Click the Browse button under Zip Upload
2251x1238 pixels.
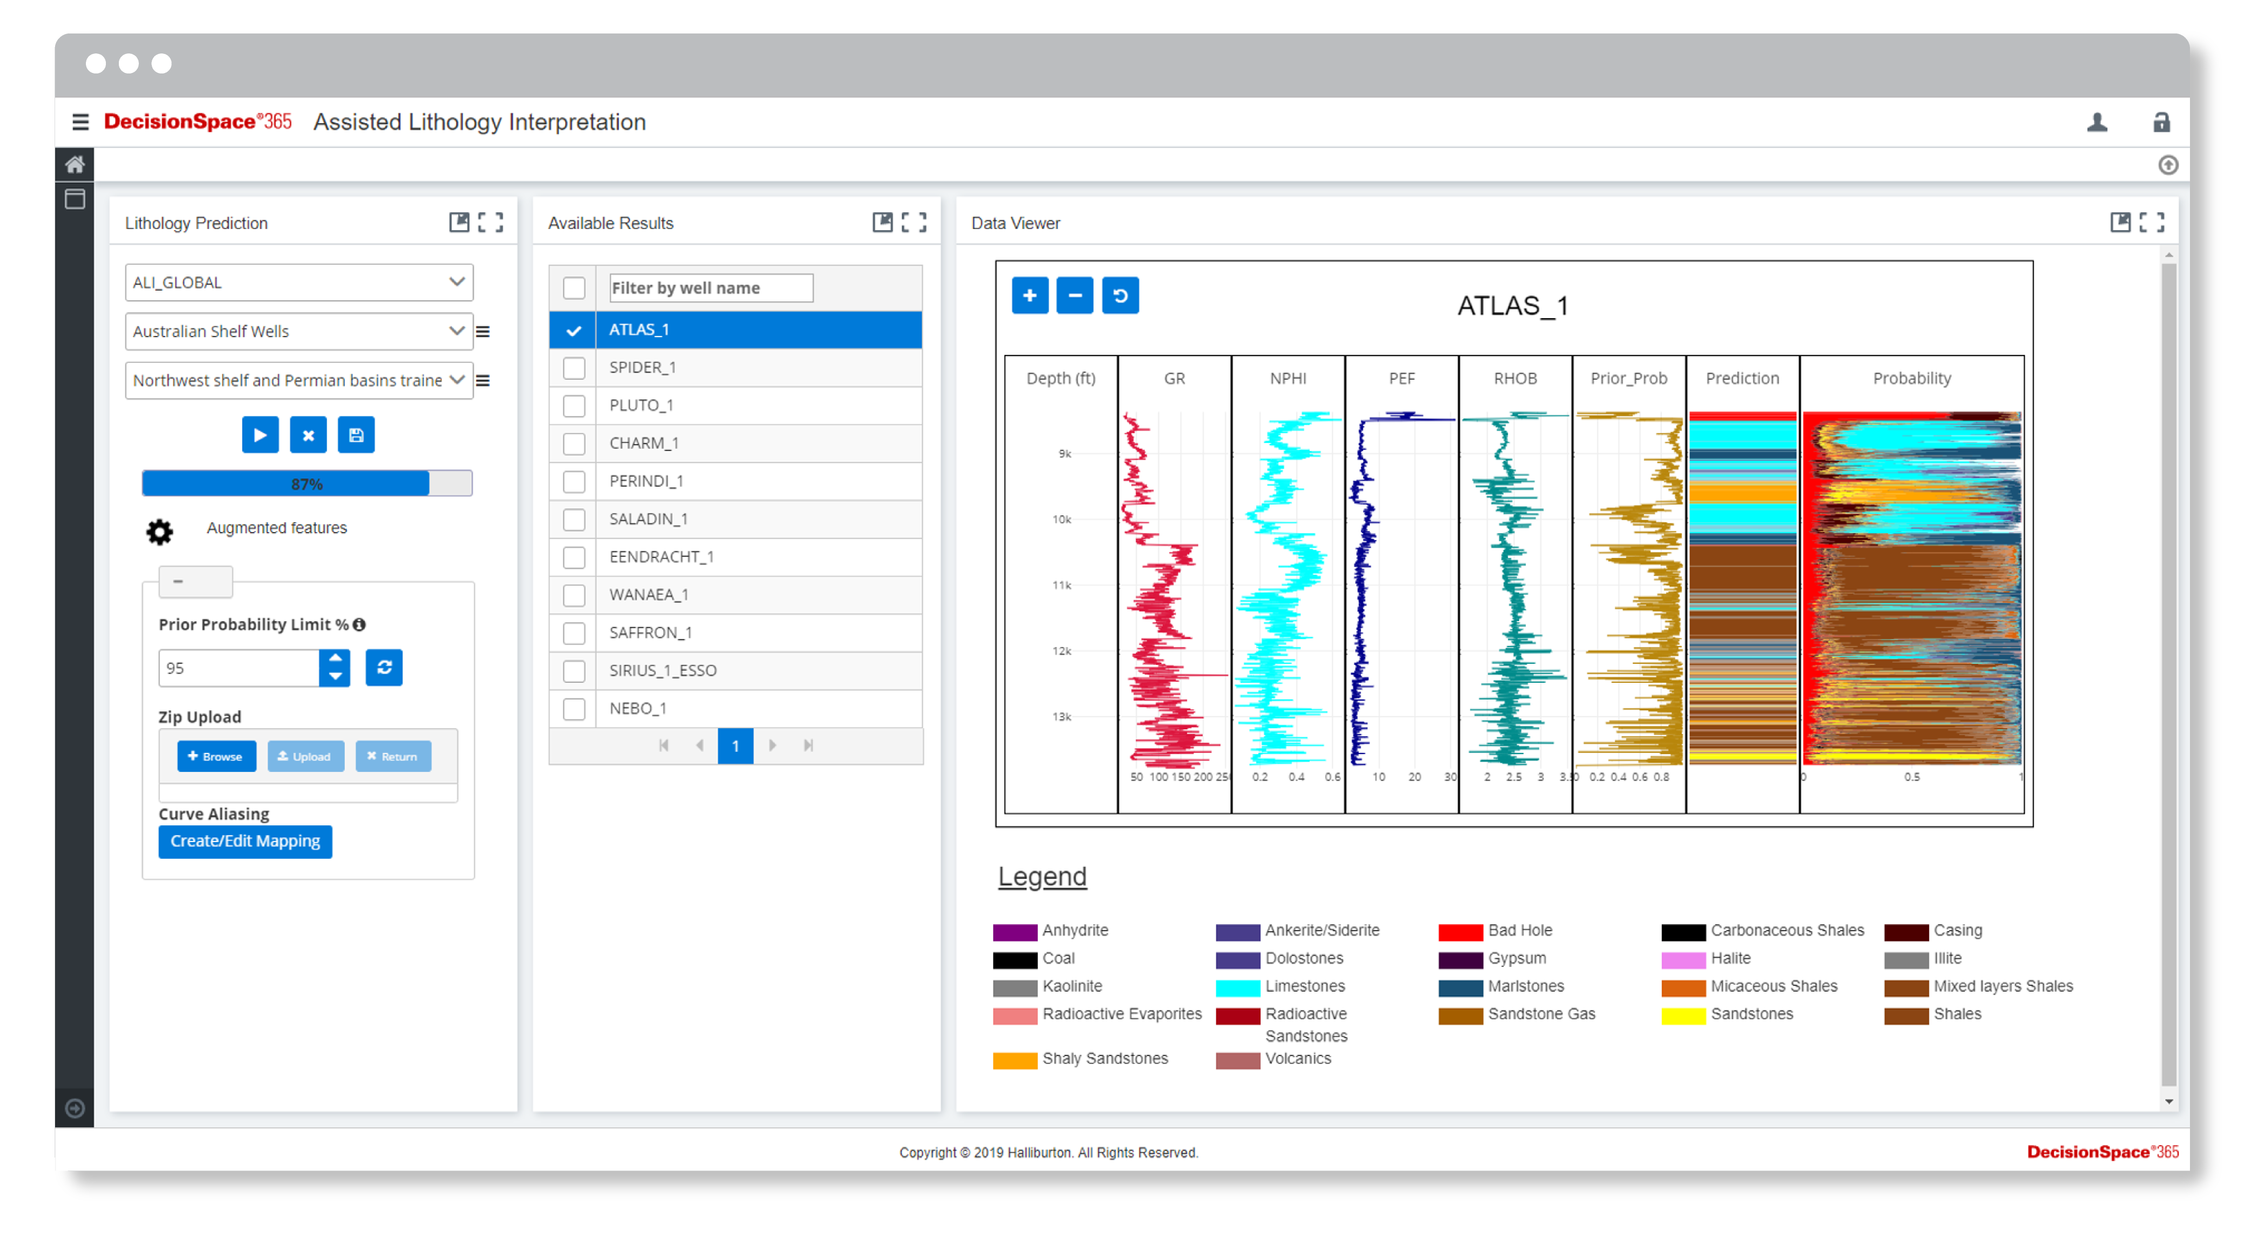click(216, 757)
